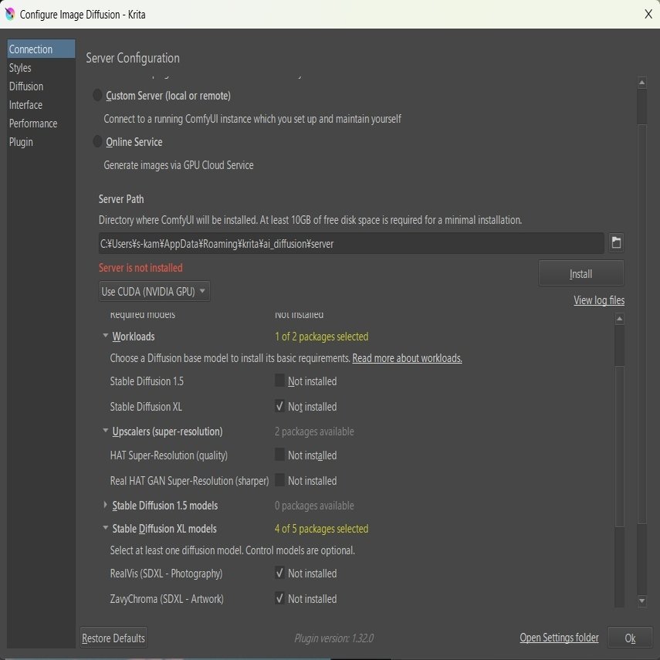Collapse the Stable Diffusion XL models section

[105, 527]
